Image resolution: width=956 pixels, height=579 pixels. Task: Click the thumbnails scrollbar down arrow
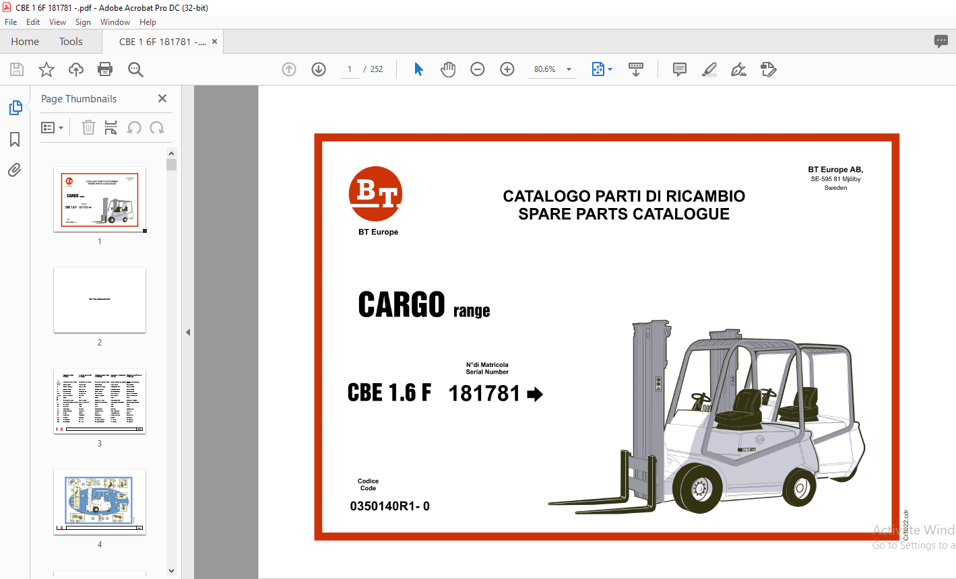[171, 571]
